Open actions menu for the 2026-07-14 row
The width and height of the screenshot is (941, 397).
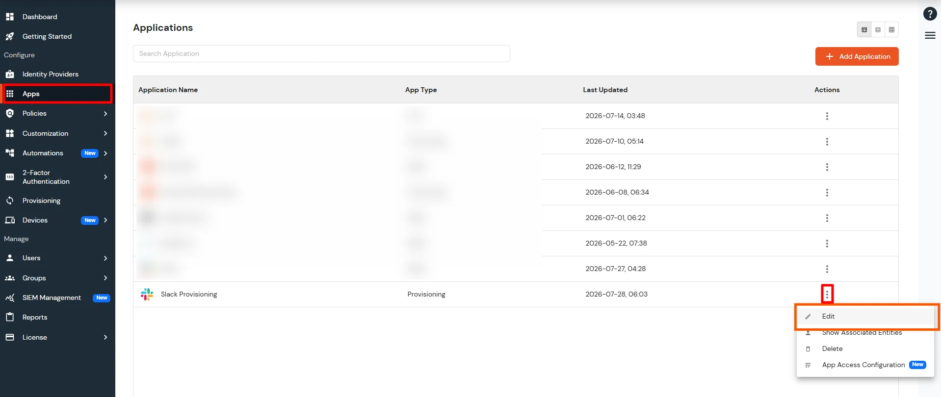[827, 116]
